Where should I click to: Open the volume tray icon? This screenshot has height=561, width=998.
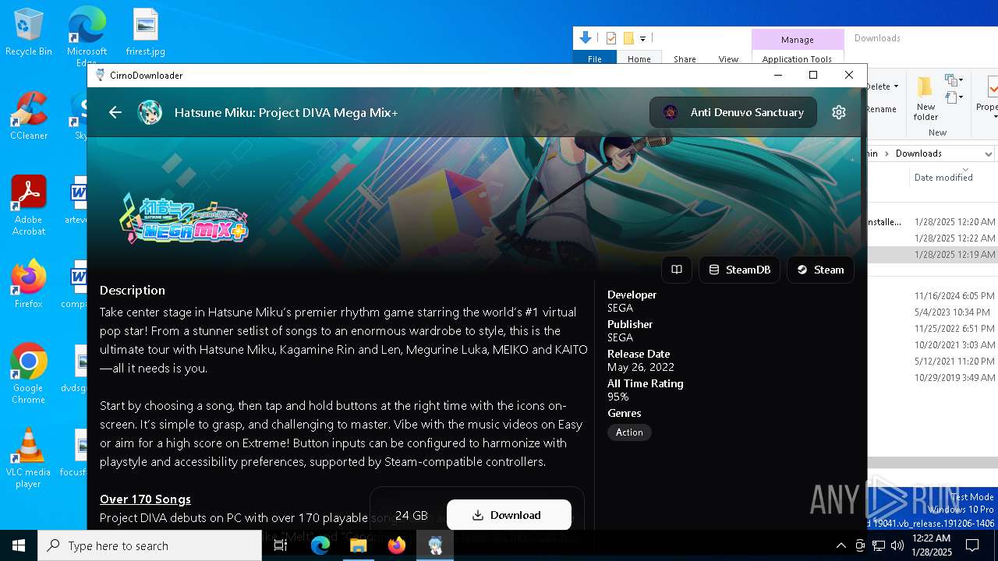click(897, 545)
